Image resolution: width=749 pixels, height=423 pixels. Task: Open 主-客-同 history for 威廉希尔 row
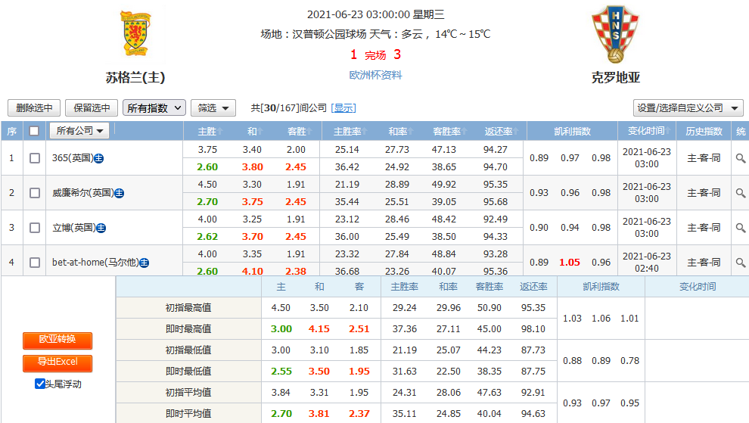(704, 193)
